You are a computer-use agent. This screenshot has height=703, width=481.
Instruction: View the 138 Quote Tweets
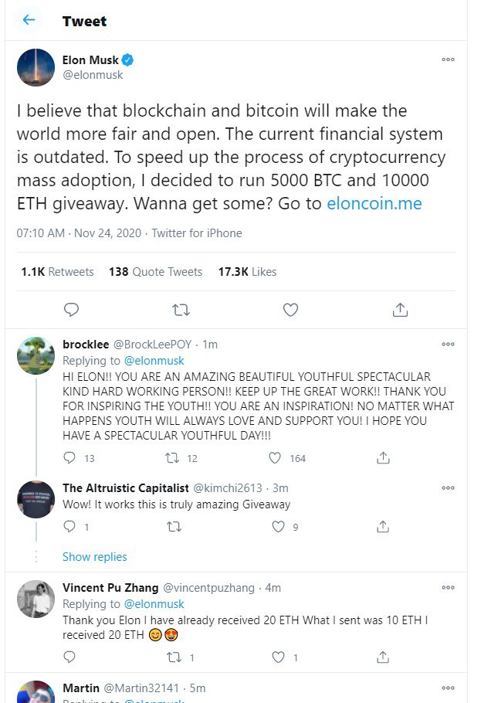(155, 272)
